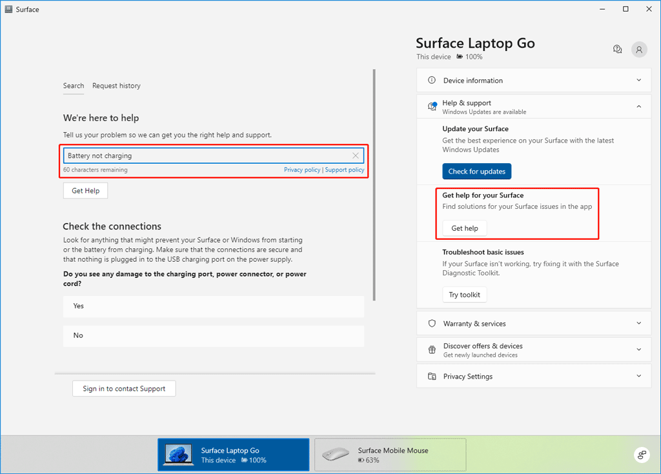Viewport: 661px width, 474px height.
Task: Click the Surface Laptop Go heading
Action: 475,43
